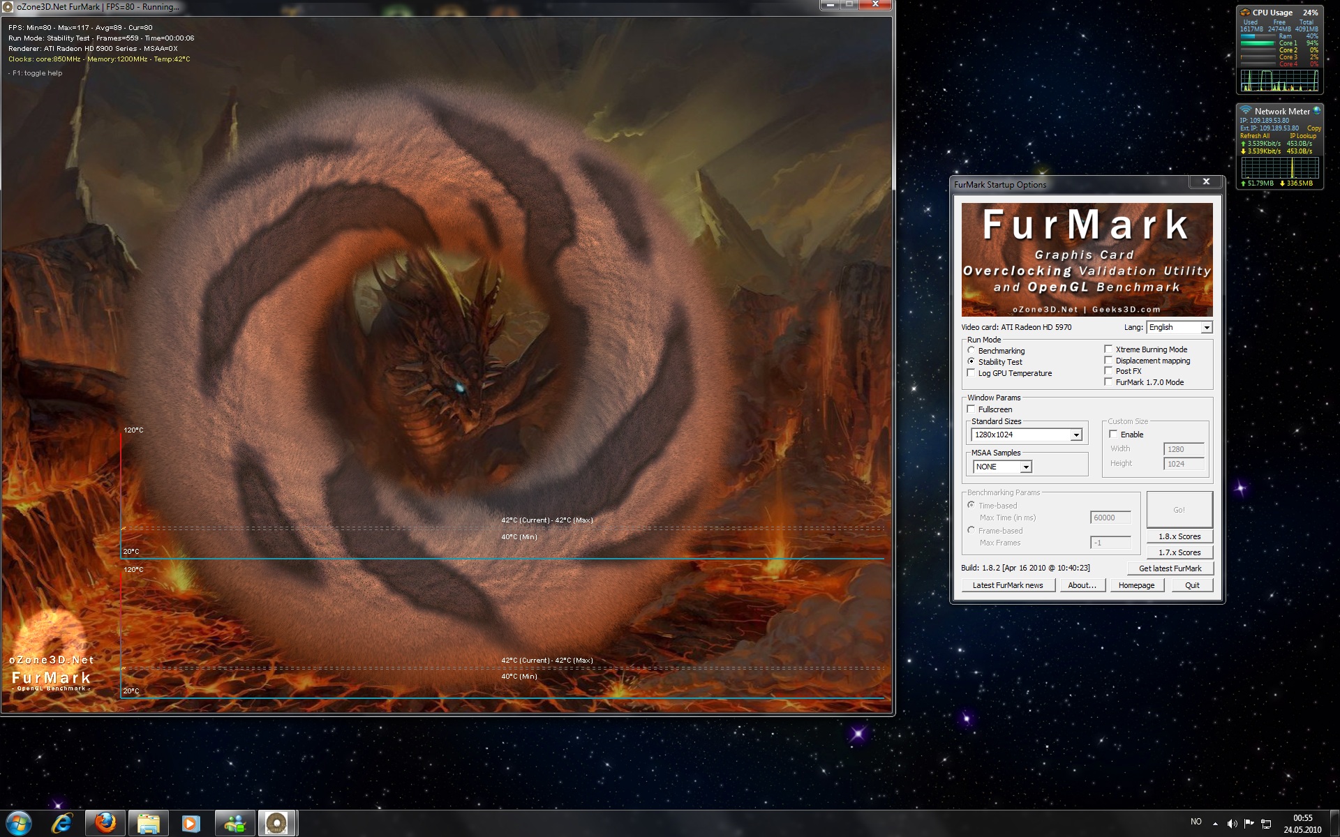The height and width of the screenshot is (837, 1340).
Task: Click Copy in Network Meter gadget
Action: click(1314, 128)
